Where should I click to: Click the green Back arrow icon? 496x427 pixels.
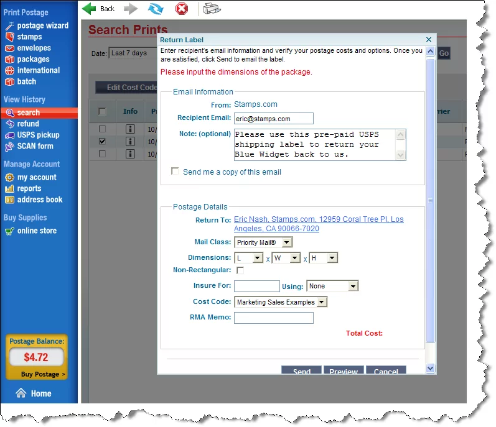pyautogui.click(x=90, y=9)
